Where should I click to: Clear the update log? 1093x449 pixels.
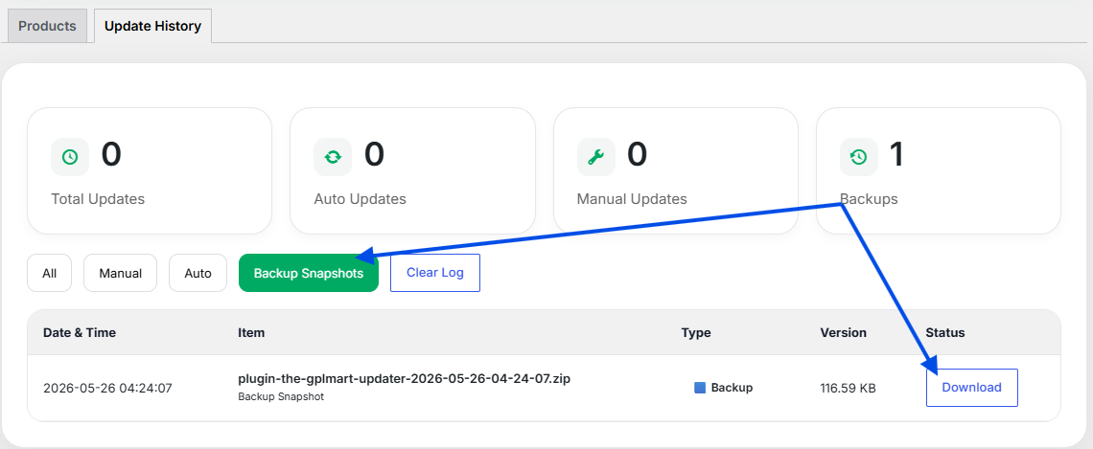(x=435, y=273)
